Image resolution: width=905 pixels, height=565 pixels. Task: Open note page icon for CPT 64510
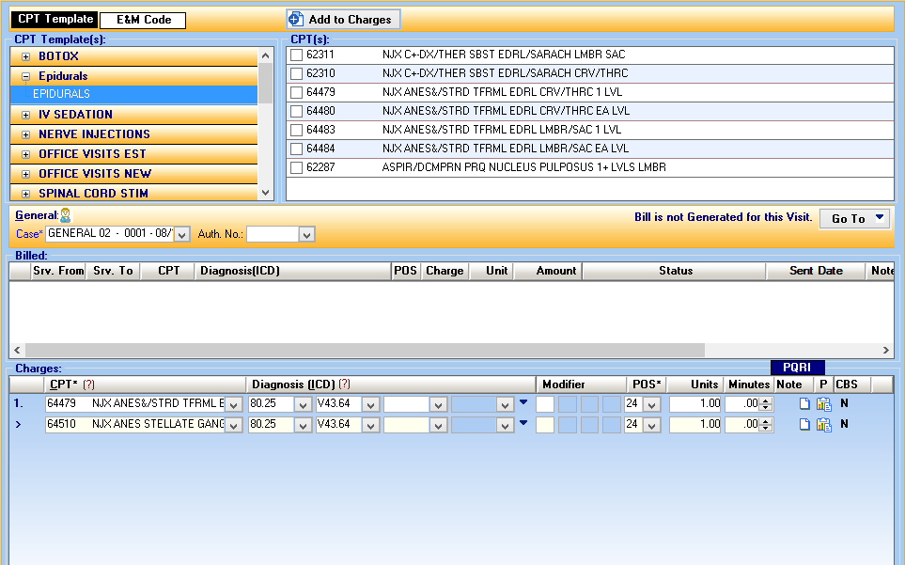804,425
